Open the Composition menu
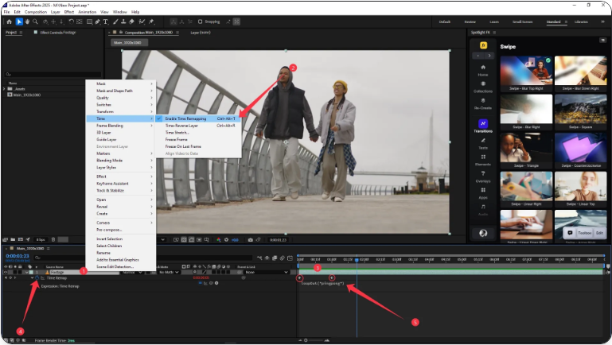Screen dimensions: 612x345 point(35,12)
